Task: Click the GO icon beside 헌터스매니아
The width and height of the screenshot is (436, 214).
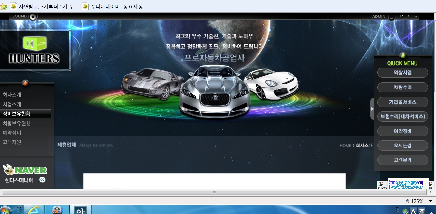Action: coord(42,180)
